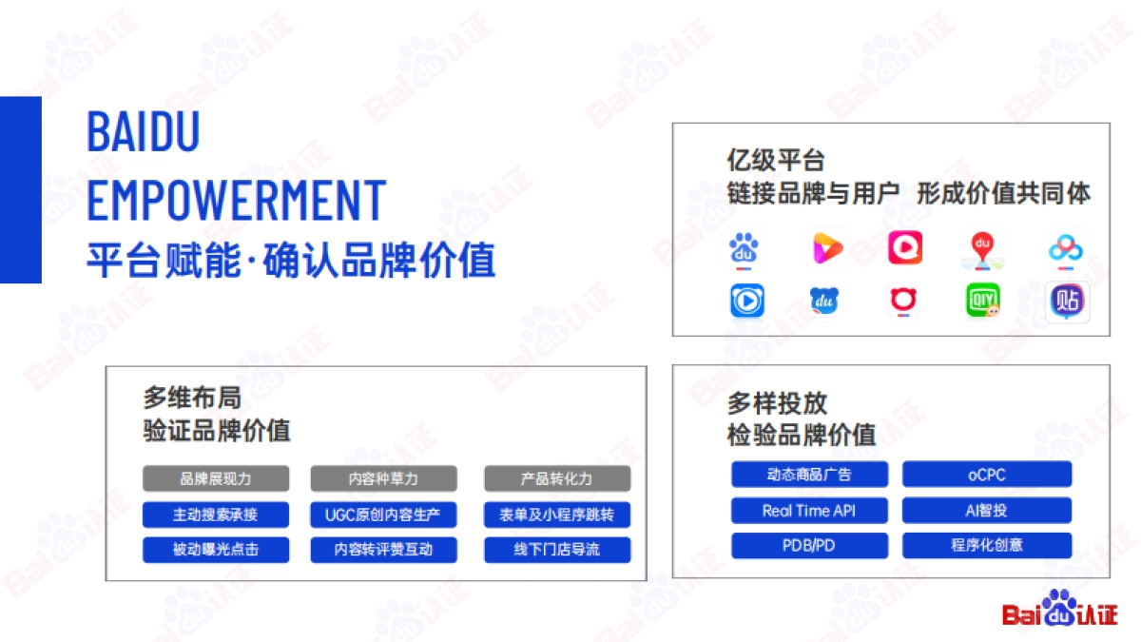Click the Xiaodu bear icon
This screenshot has height=642, width=1141.
825,302
